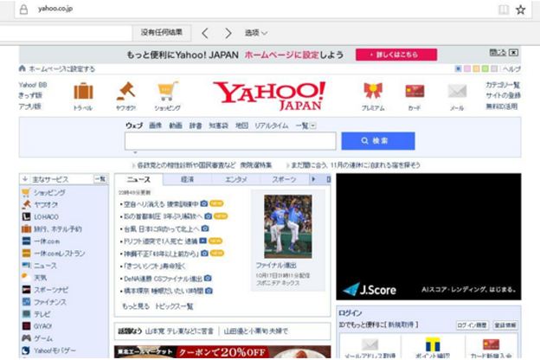Select the リアルタイム search tab

[x=272, y=125]
